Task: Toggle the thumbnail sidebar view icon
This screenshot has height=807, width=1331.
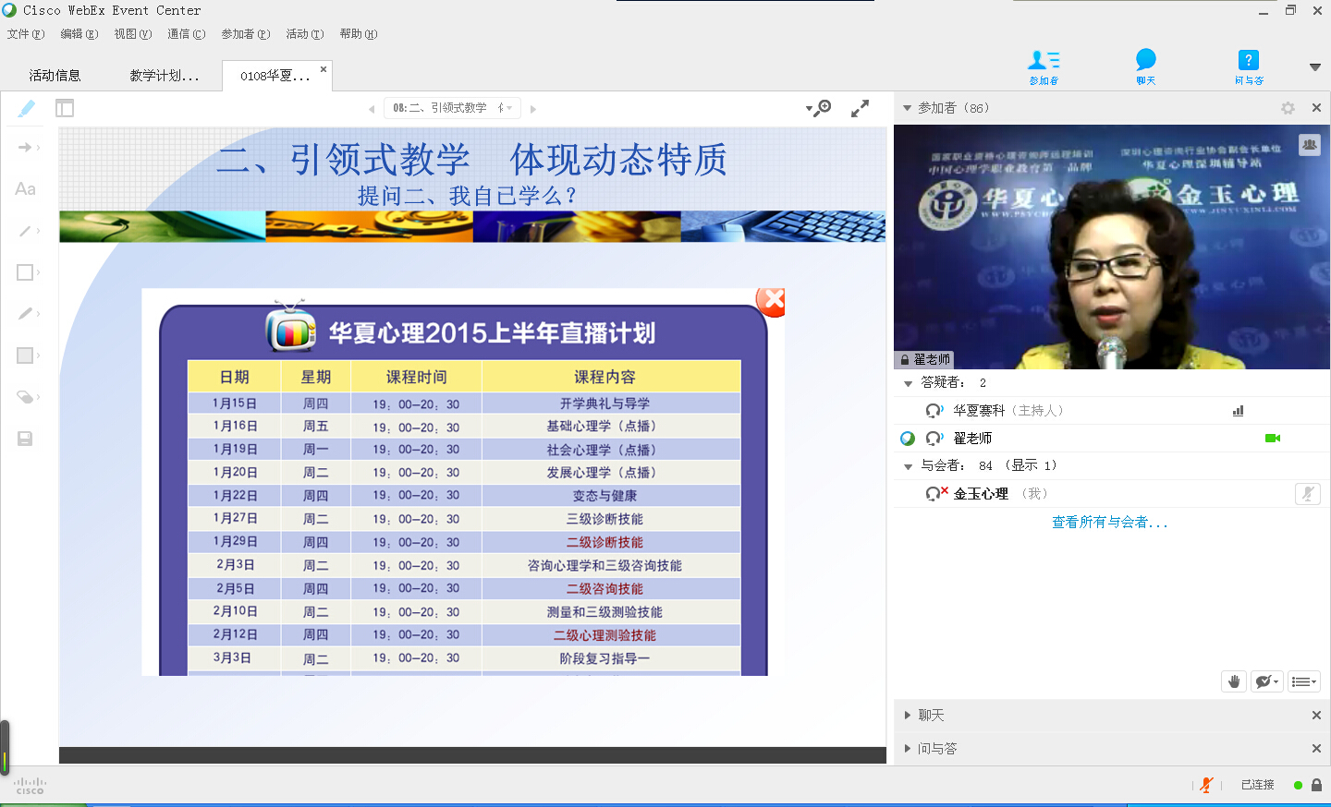Action: [65, 108]
